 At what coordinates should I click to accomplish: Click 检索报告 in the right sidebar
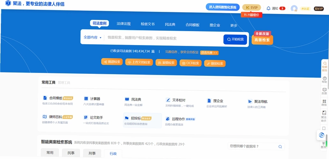coord(324,66)
